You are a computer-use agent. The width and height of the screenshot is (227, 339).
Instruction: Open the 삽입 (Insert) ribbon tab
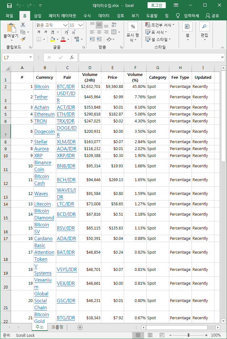coord(37,16)
